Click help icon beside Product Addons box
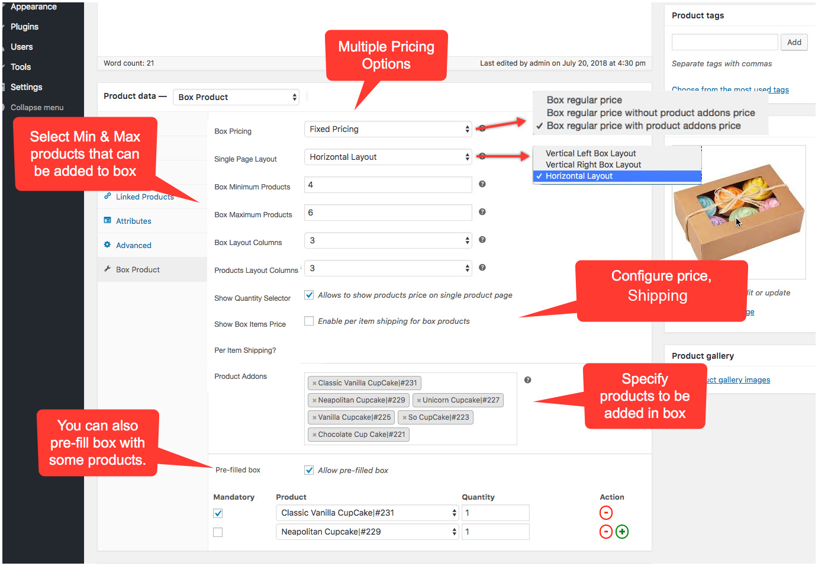The image size is (831, 566). (528, 380)
